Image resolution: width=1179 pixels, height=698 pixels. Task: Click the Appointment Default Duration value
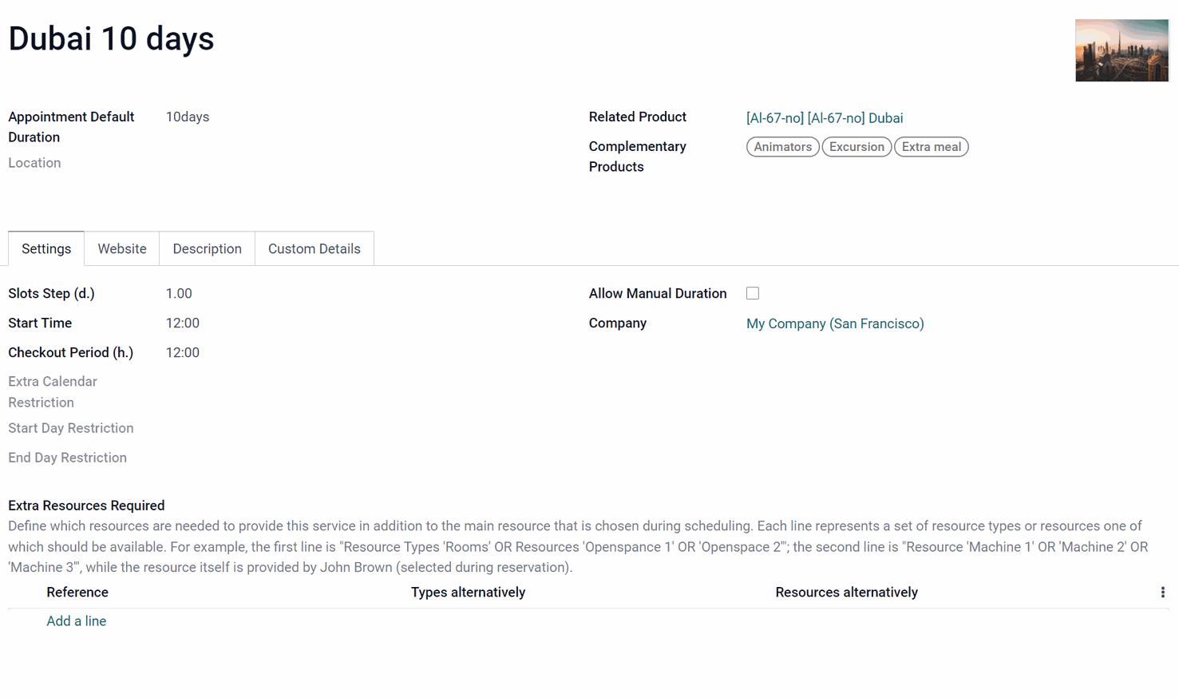tap(188, 117)
